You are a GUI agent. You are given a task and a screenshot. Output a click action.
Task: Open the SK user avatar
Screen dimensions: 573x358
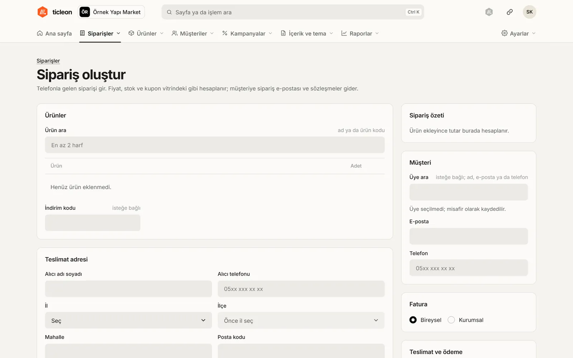click(x=529, y=12)
